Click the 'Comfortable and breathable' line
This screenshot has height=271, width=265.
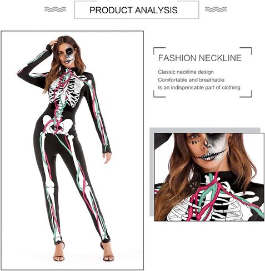[191, 80]
